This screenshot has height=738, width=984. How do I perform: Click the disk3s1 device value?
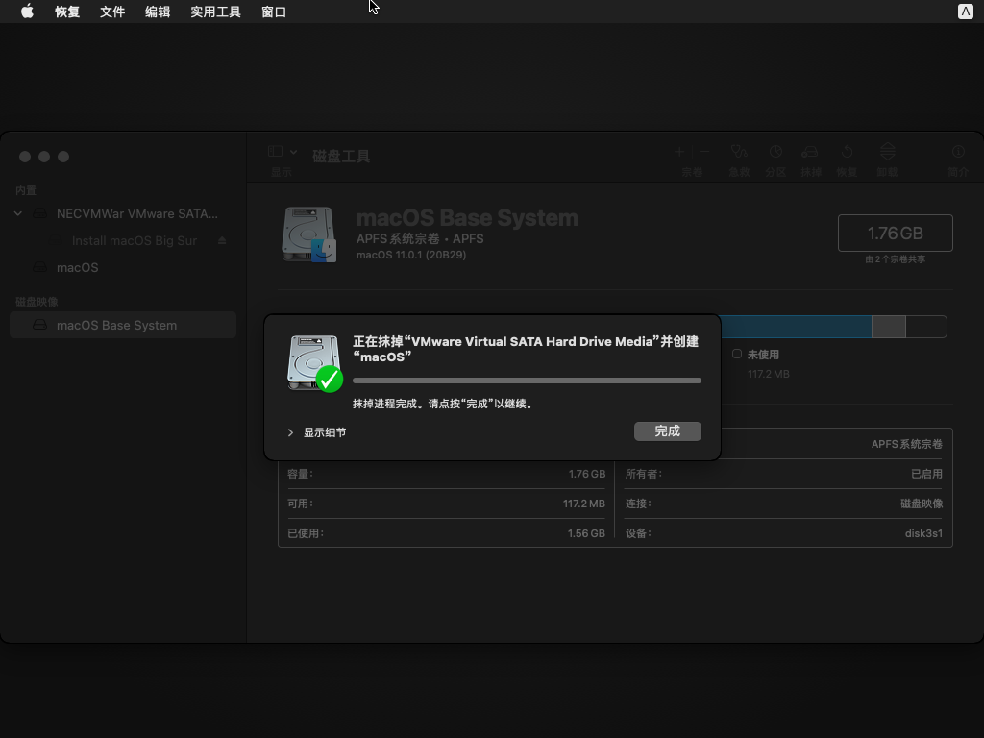point(923,533)
